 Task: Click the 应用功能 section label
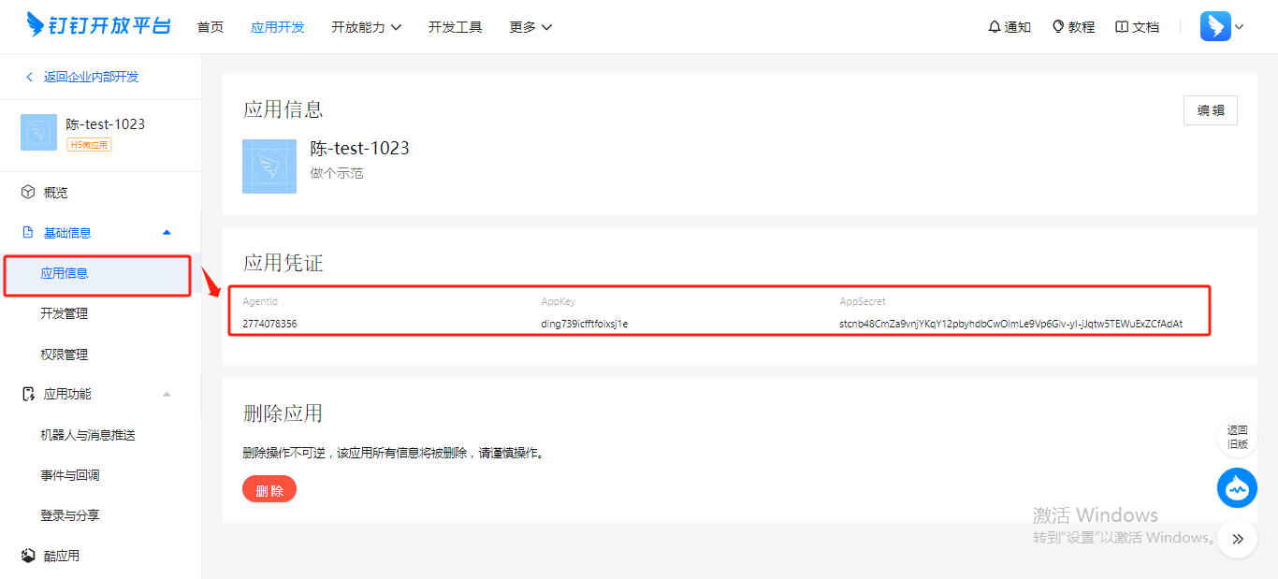(x=67, y=395)
